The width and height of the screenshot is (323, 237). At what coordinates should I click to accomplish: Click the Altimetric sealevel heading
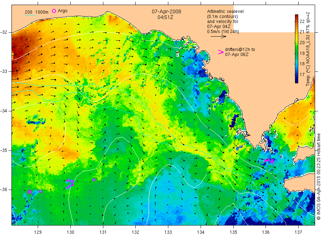[x=225, y=11]
